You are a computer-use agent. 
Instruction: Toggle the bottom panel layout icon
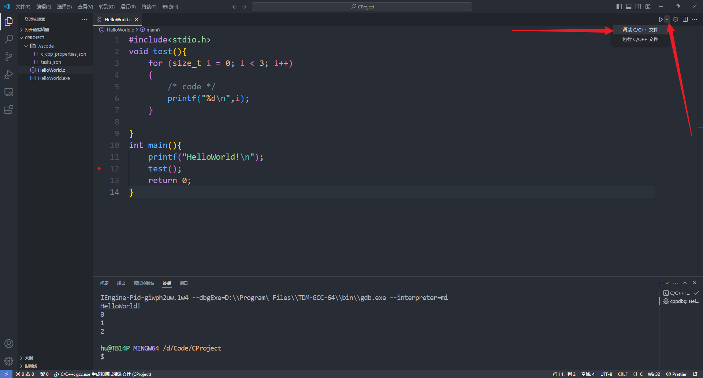tap(629, 7)
